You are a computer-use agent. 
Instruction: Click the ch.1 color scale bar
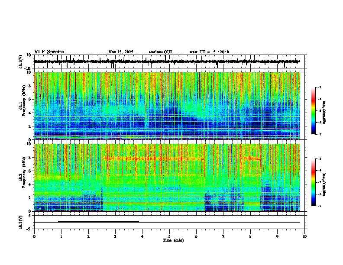click(313, 111)
